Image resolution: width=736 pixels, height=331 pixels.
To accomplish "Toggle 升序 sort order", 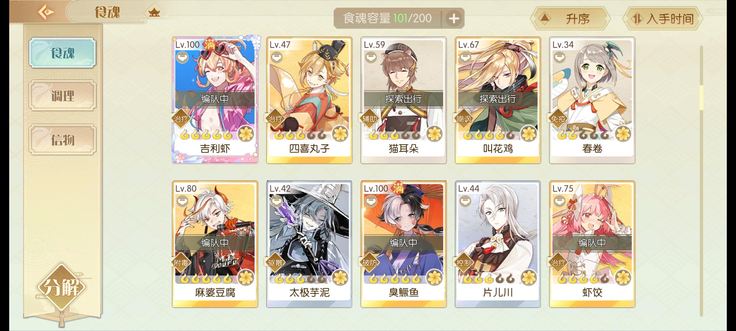I will pos(571,19).
